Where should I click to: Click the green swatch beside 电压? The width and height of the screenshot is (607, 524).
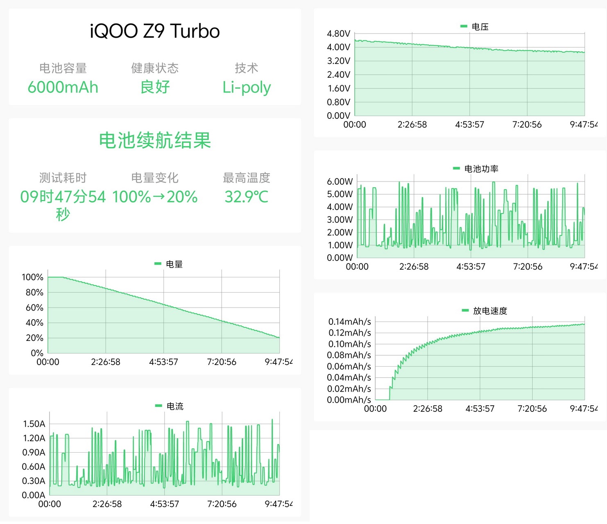tap(464, 26)
